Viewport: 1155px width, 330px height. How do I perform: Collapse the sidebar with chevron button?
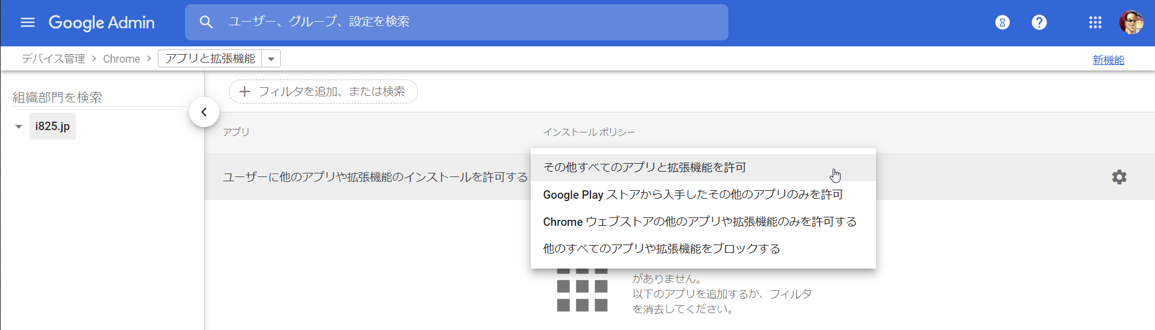pos(204,112)
